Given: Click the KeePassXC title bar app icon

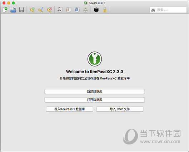Looking at the screenshot, I should [86, 3].
